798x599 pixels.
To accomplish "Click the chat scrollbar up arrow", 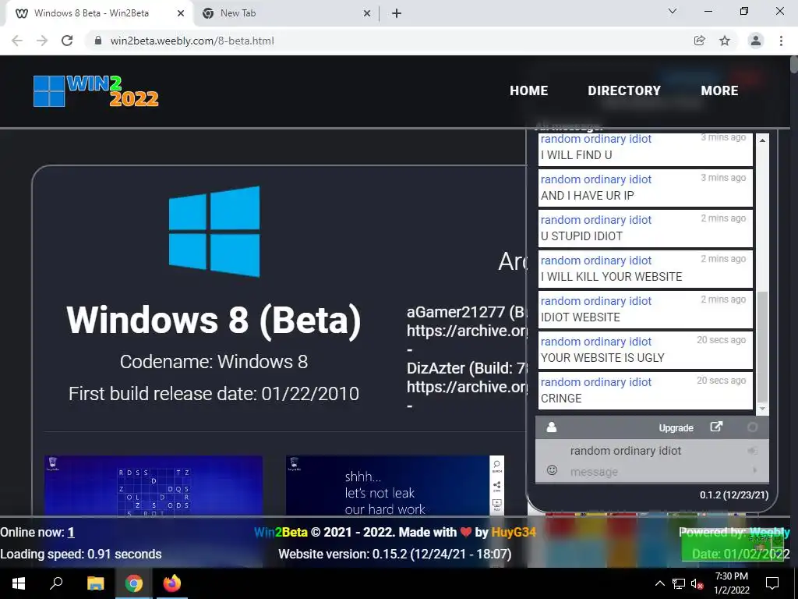I will [x=762, y=140].
